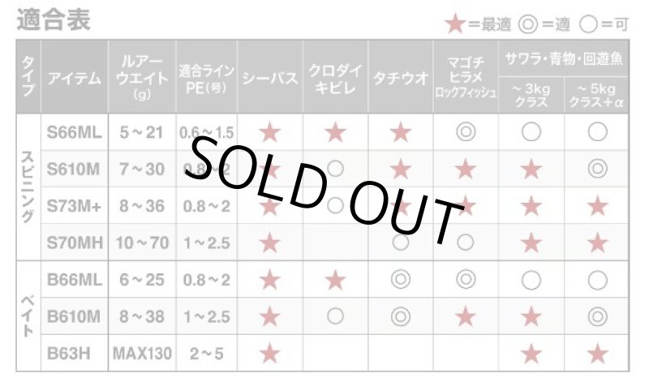The image size is (649, 382).
Task: Click the MAX130 lure weight cell
Action: (142, 354)
